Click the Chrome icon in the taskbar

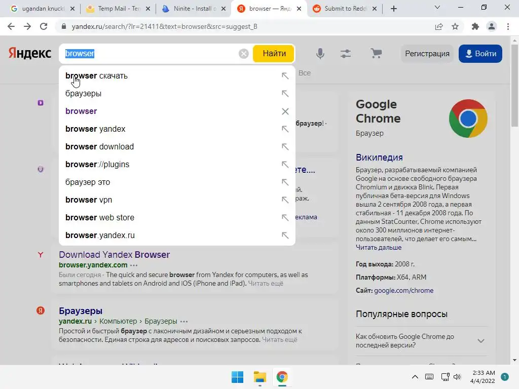click(x=282, y=377)
